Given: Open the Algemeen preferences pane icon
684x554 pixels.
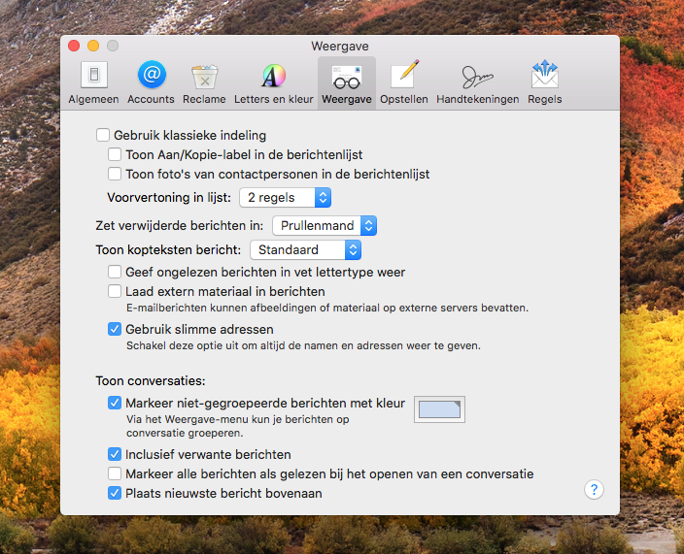Looking at the screenshot, I should pyautogui.click(x=94, y=82).
